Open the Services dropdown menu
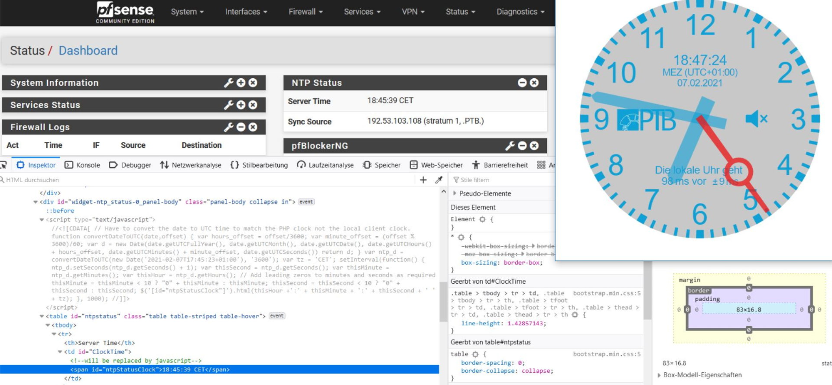 pyautogui.click(x=362, y=12)
